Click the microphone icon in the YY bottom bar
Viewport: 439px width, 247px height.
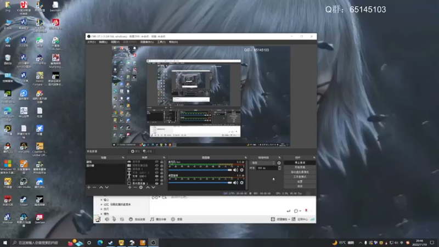point(114,219)
